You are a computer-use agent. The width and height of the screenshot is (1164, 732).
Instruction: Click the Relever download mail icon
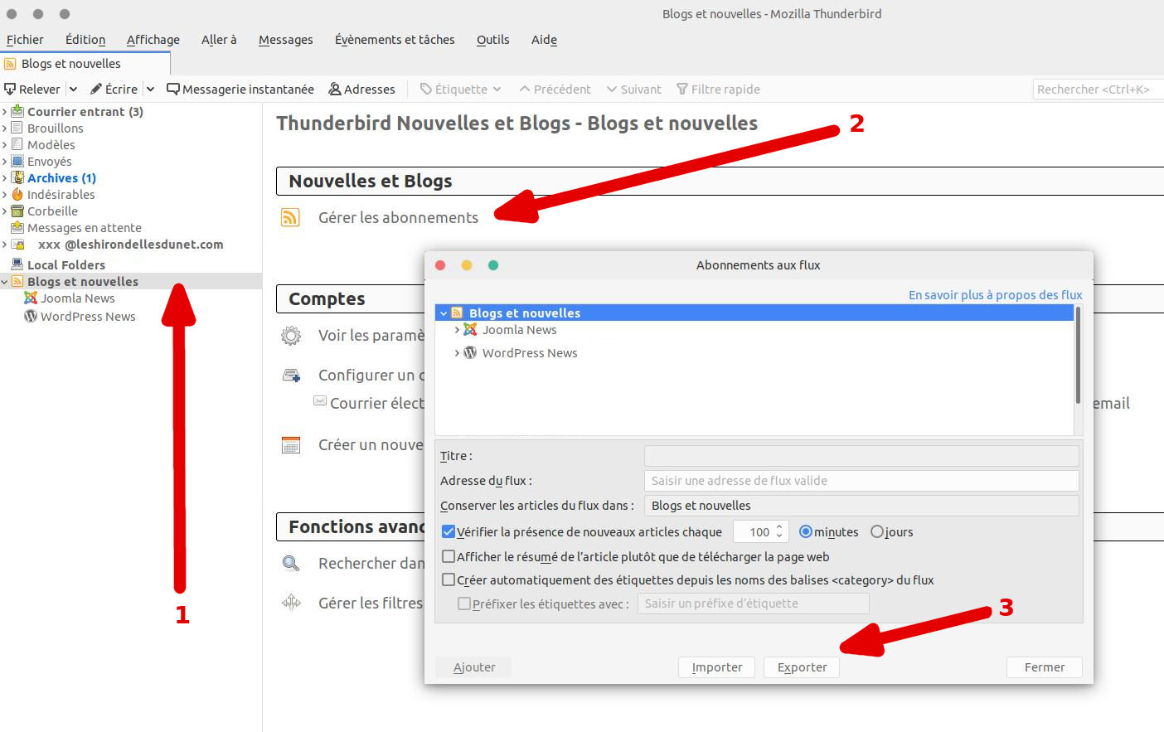[10, 89]
